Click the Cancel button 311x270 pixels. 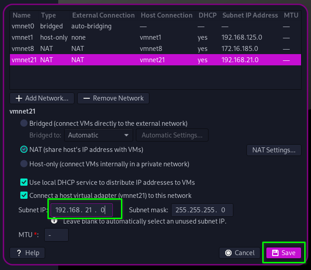[x=240, y=253]
